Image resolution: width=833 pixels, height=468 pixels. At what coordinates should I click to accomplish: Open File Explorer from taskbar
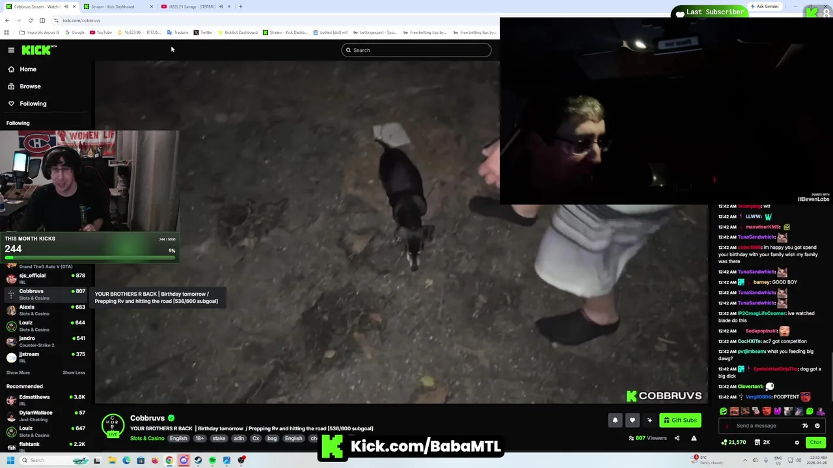click(112, 460)
